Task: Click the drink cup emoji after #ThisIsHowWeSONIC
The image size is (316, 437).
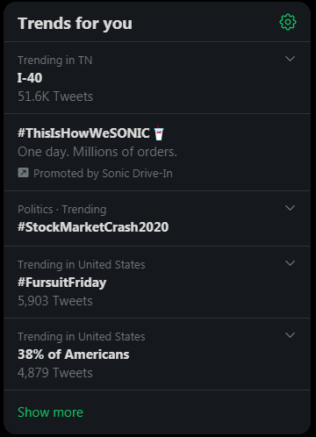Action: (x=159, y=133)
